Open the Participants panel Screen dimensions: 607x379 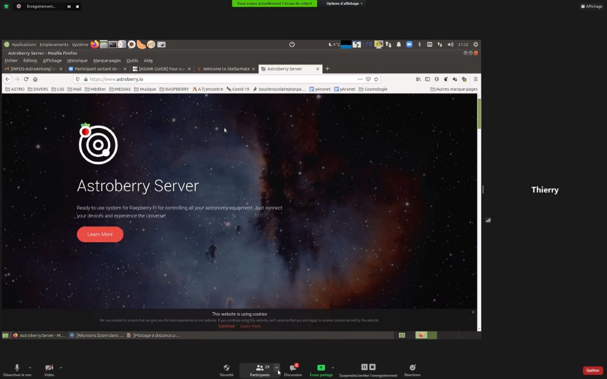pos(260,370)
